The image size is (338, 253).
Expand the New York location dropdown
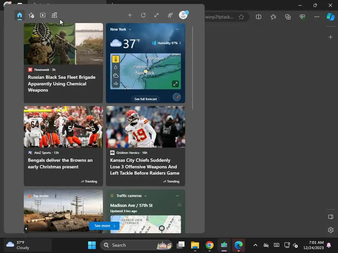(x=130, y=29)
